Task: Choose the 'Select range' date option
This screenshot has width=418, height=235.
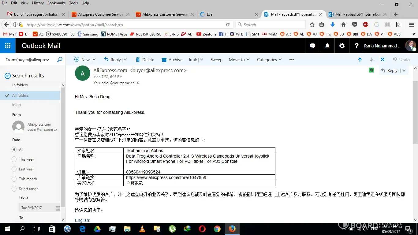Action: click(x=14, y=189)
